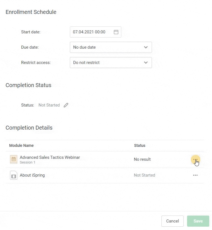Click the Start date text field
This screenshot has height=230, width=212.
89,32
